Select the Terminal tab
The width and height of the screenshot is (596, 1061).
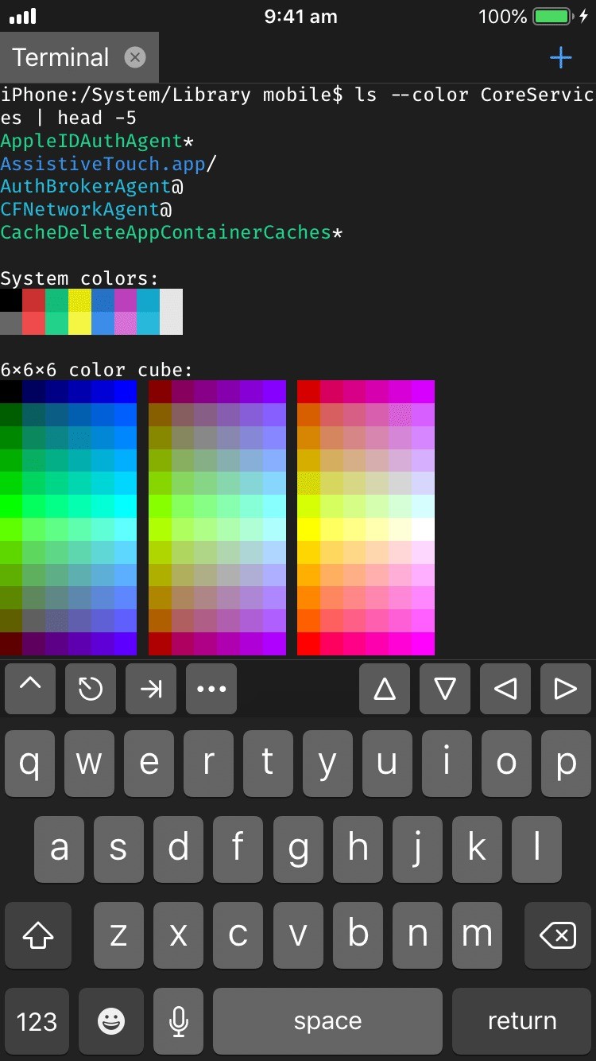coord(60,57)
